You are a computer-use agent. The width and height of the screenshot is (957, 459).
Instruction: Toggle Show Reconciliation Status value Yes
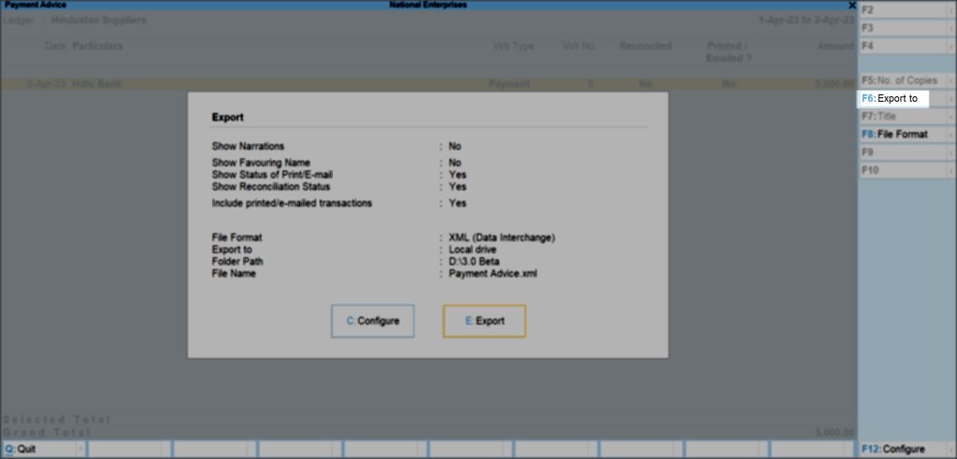tap(457, 187)
